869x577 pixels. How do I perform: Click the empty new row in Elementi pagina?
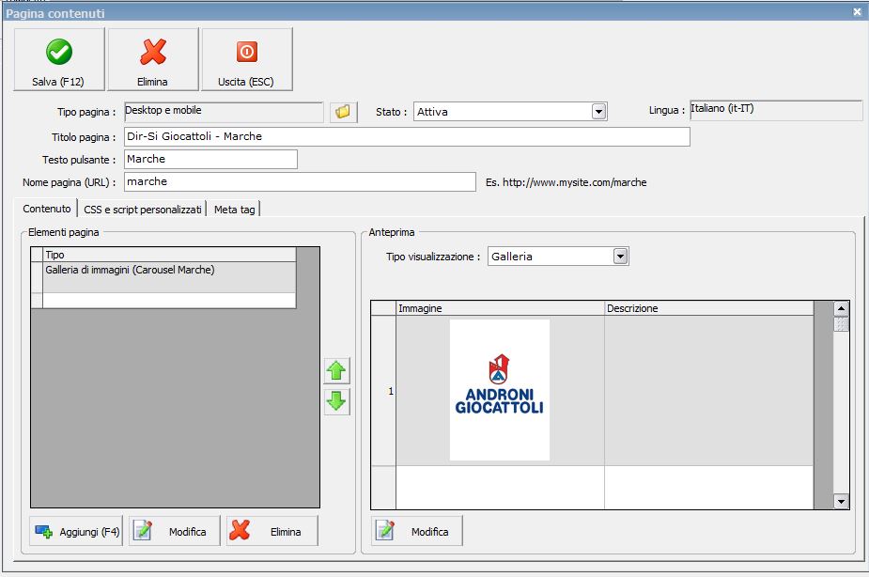coord(169,301)
